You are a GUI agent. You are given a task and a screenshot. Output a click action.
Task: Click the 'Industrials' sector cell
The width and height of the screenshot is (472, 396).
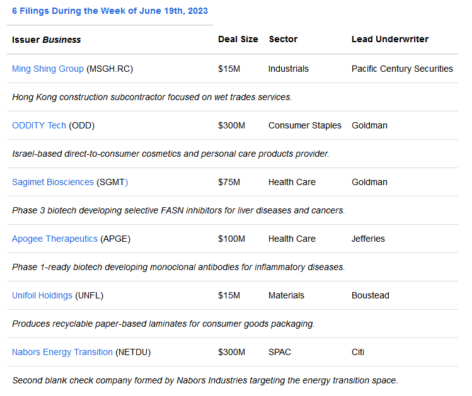[x=289, y=69]
